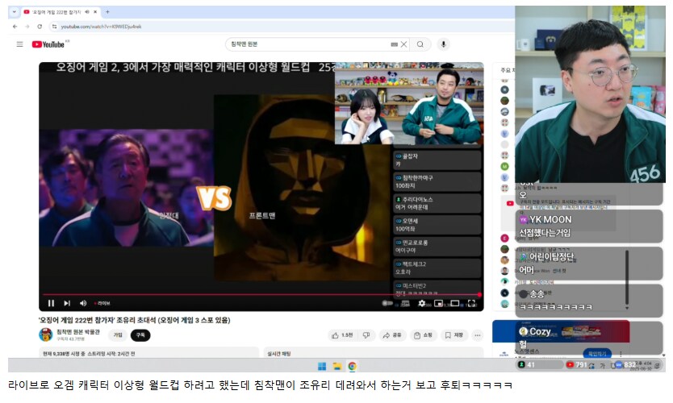673x403 pixels.
Task: Share the video with 공유
Action: (x=392, y=335)
